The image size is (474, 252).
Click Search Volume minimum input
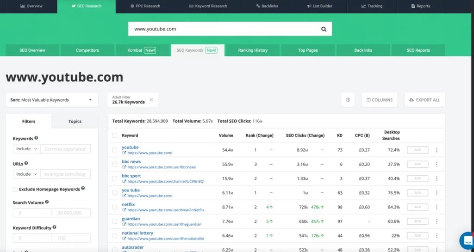[x=32, y=213]
